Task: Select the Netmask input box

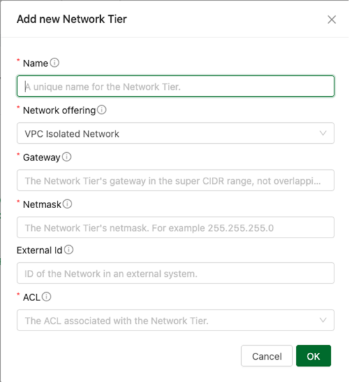Action: click(175, 227)
